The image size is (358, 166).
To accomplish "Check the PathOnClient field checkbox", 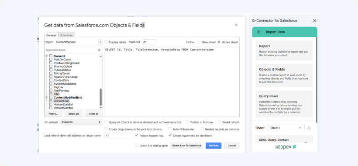I will coord(51,60).
